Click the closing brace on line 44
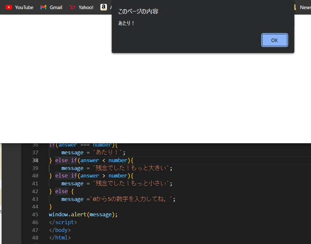Image resolution: width=311 pixels, height=244 pixels. click(x=51, y=207)
